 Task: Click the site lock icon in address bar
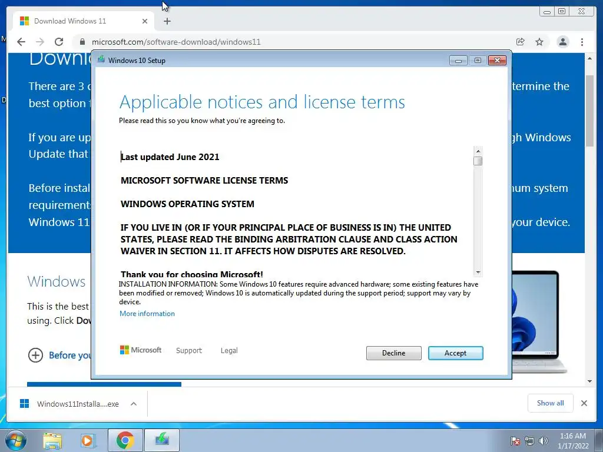coord(82,42)
